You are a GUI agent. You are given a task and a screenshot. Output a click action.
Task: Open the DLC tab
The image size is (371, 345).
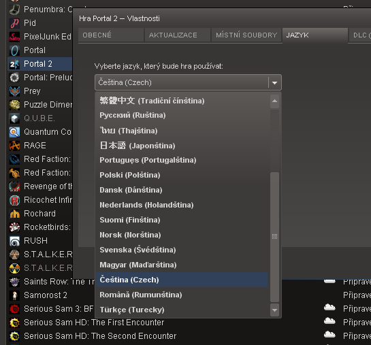360,35
